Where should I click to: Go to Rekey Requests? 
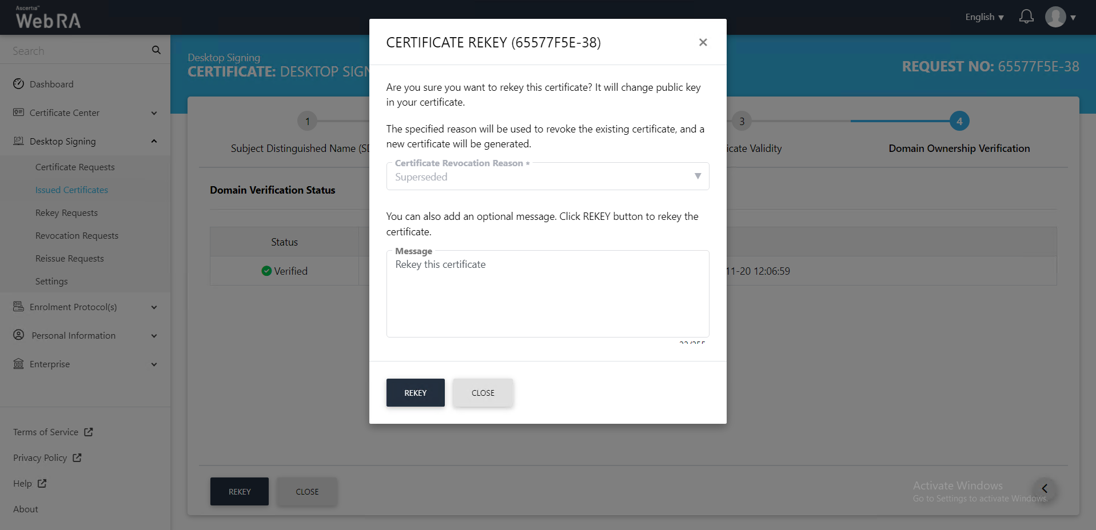click(x=66, y=212)
